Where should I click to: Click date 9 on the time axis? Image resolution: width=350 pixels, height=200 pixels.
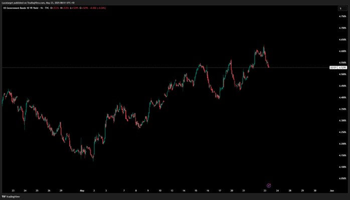[x=148, y=191]
